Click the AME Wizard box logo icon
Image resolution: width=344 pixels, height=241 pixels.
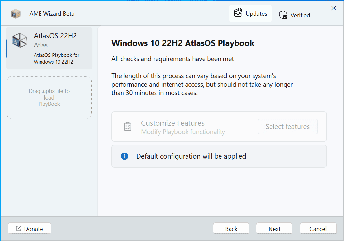[x=16, y=14]
